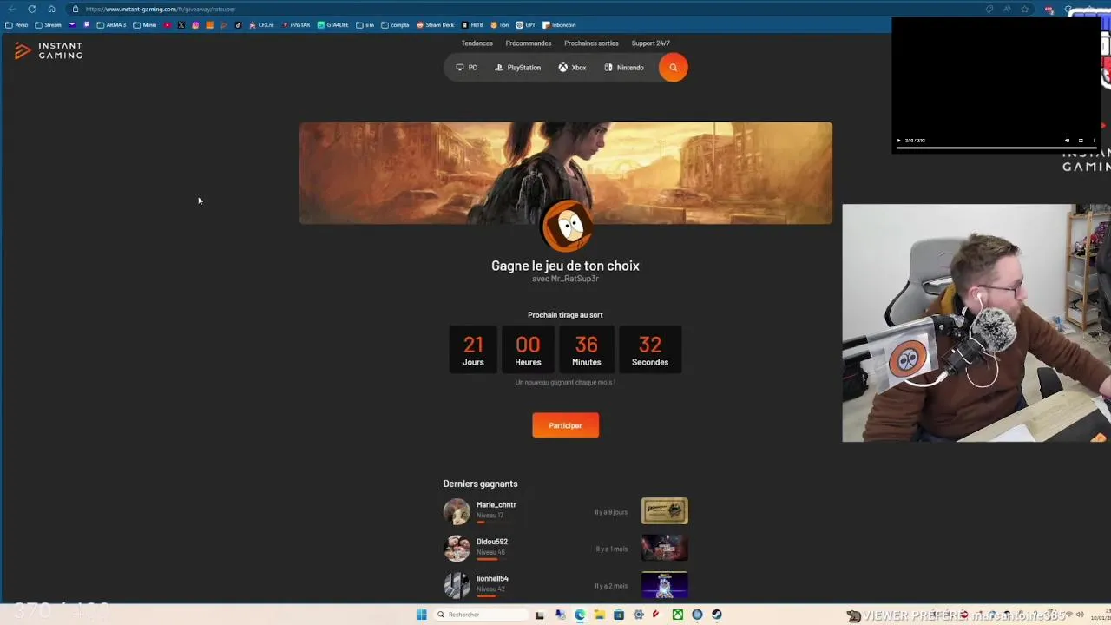Viewport: 1111px width, 625px height.
Task: Open the GPT bookmark
Action: click(526, 25)
